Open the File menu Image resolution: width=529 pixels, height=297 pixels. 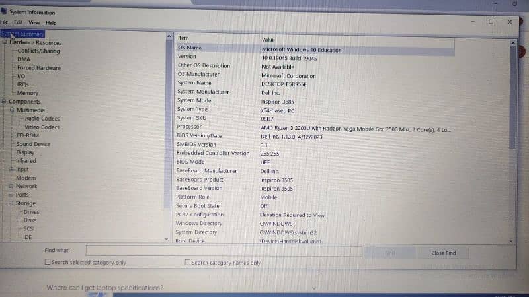click(x=5, y=22)
